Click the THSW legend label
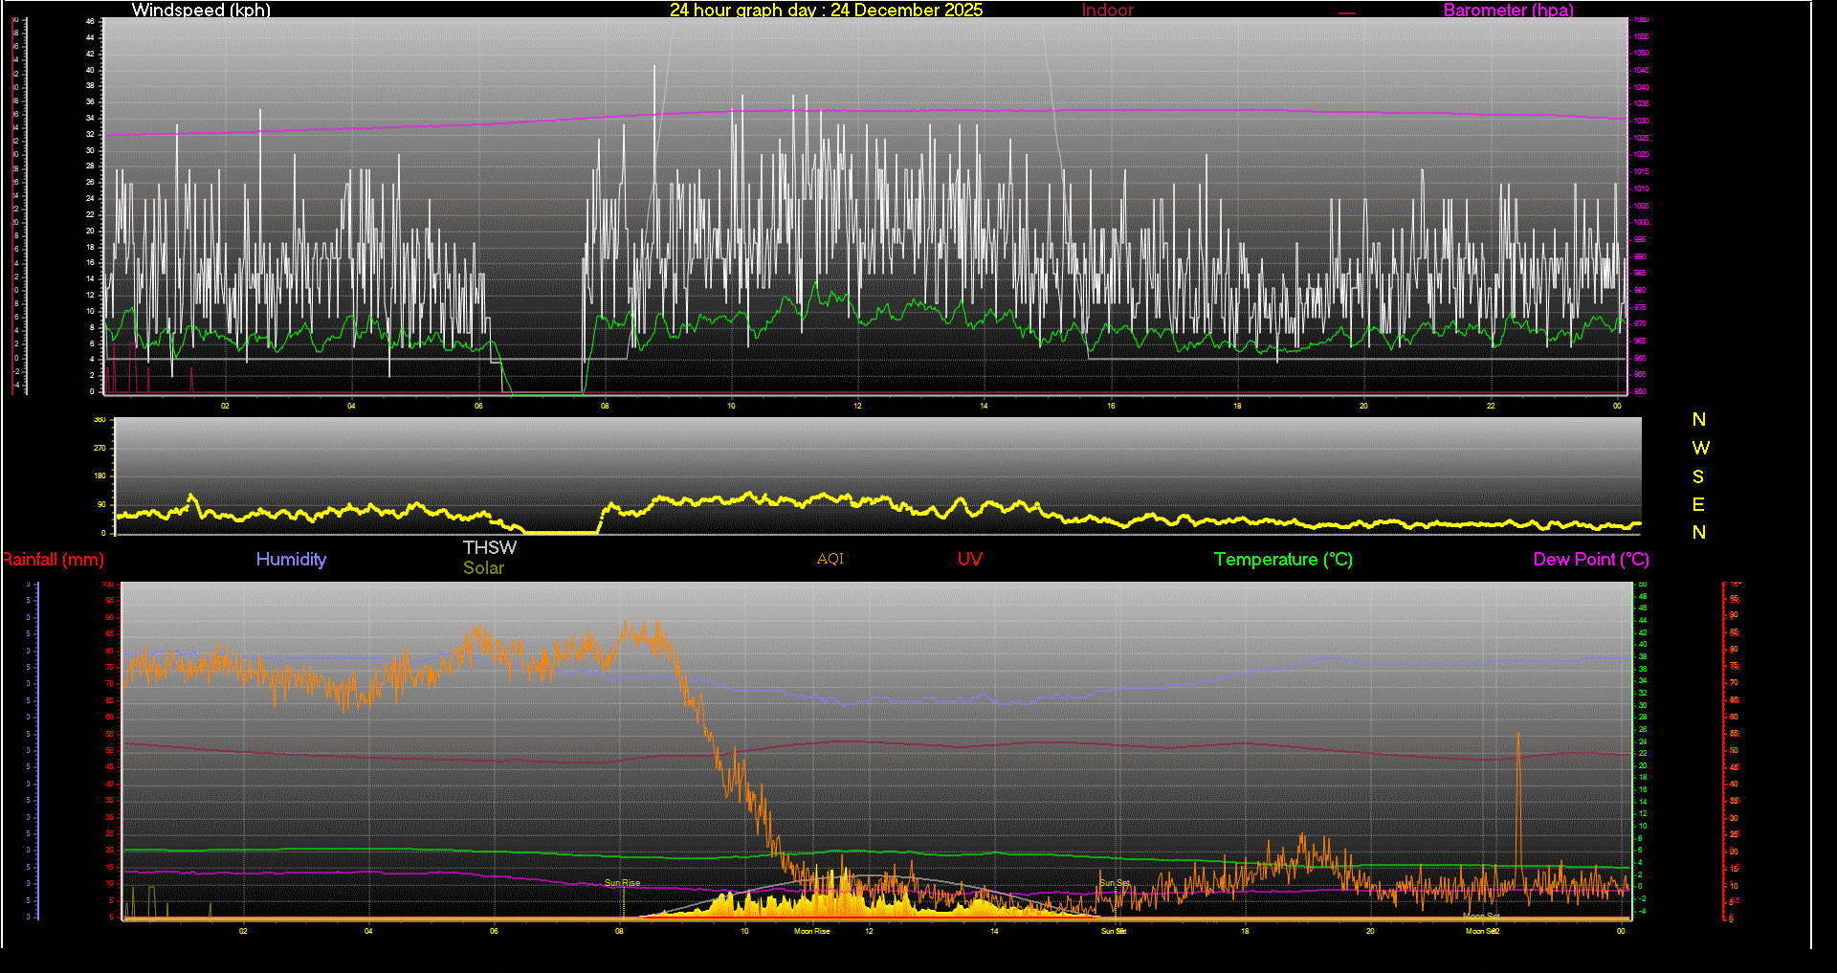This screenshot has height=973, width=1837. tap(489, 547)
